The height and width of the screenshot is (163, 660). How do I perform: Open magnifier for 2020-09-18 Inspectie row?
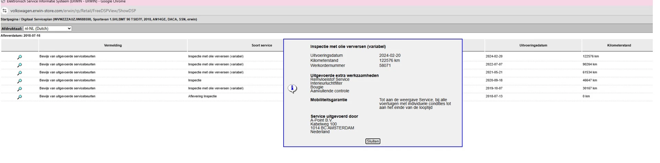[x=20, y=81]
